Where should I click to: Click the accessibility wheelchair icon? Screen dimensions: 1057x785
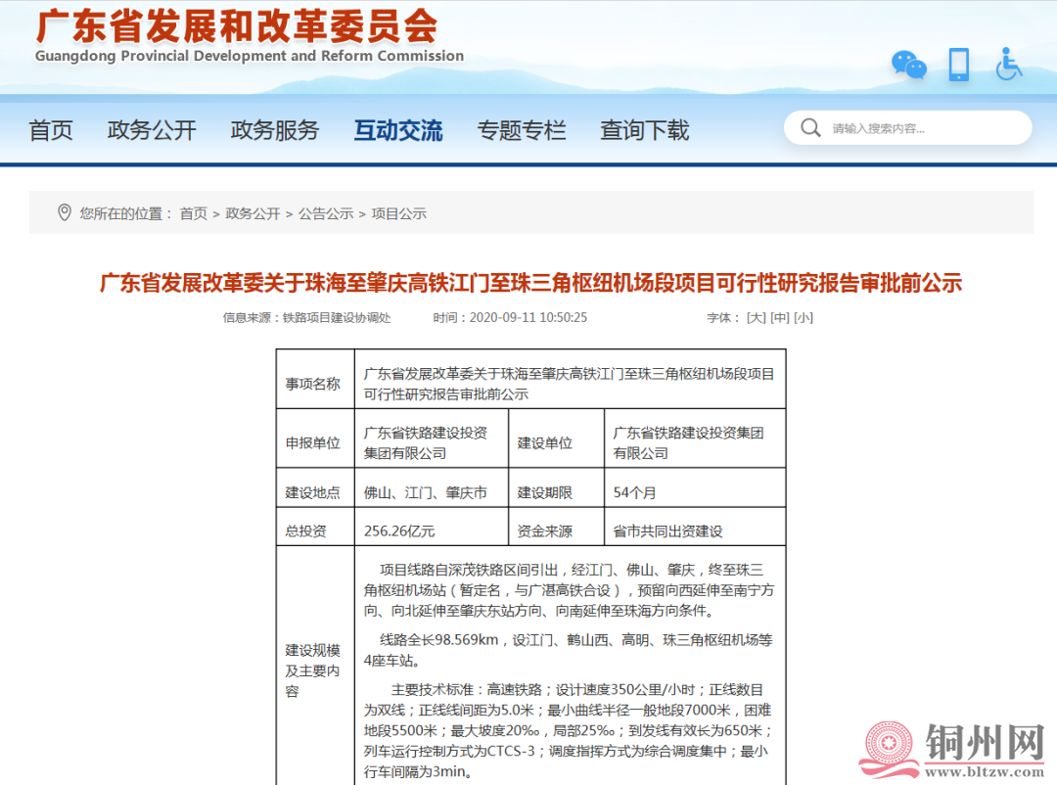click(1008, 65)
